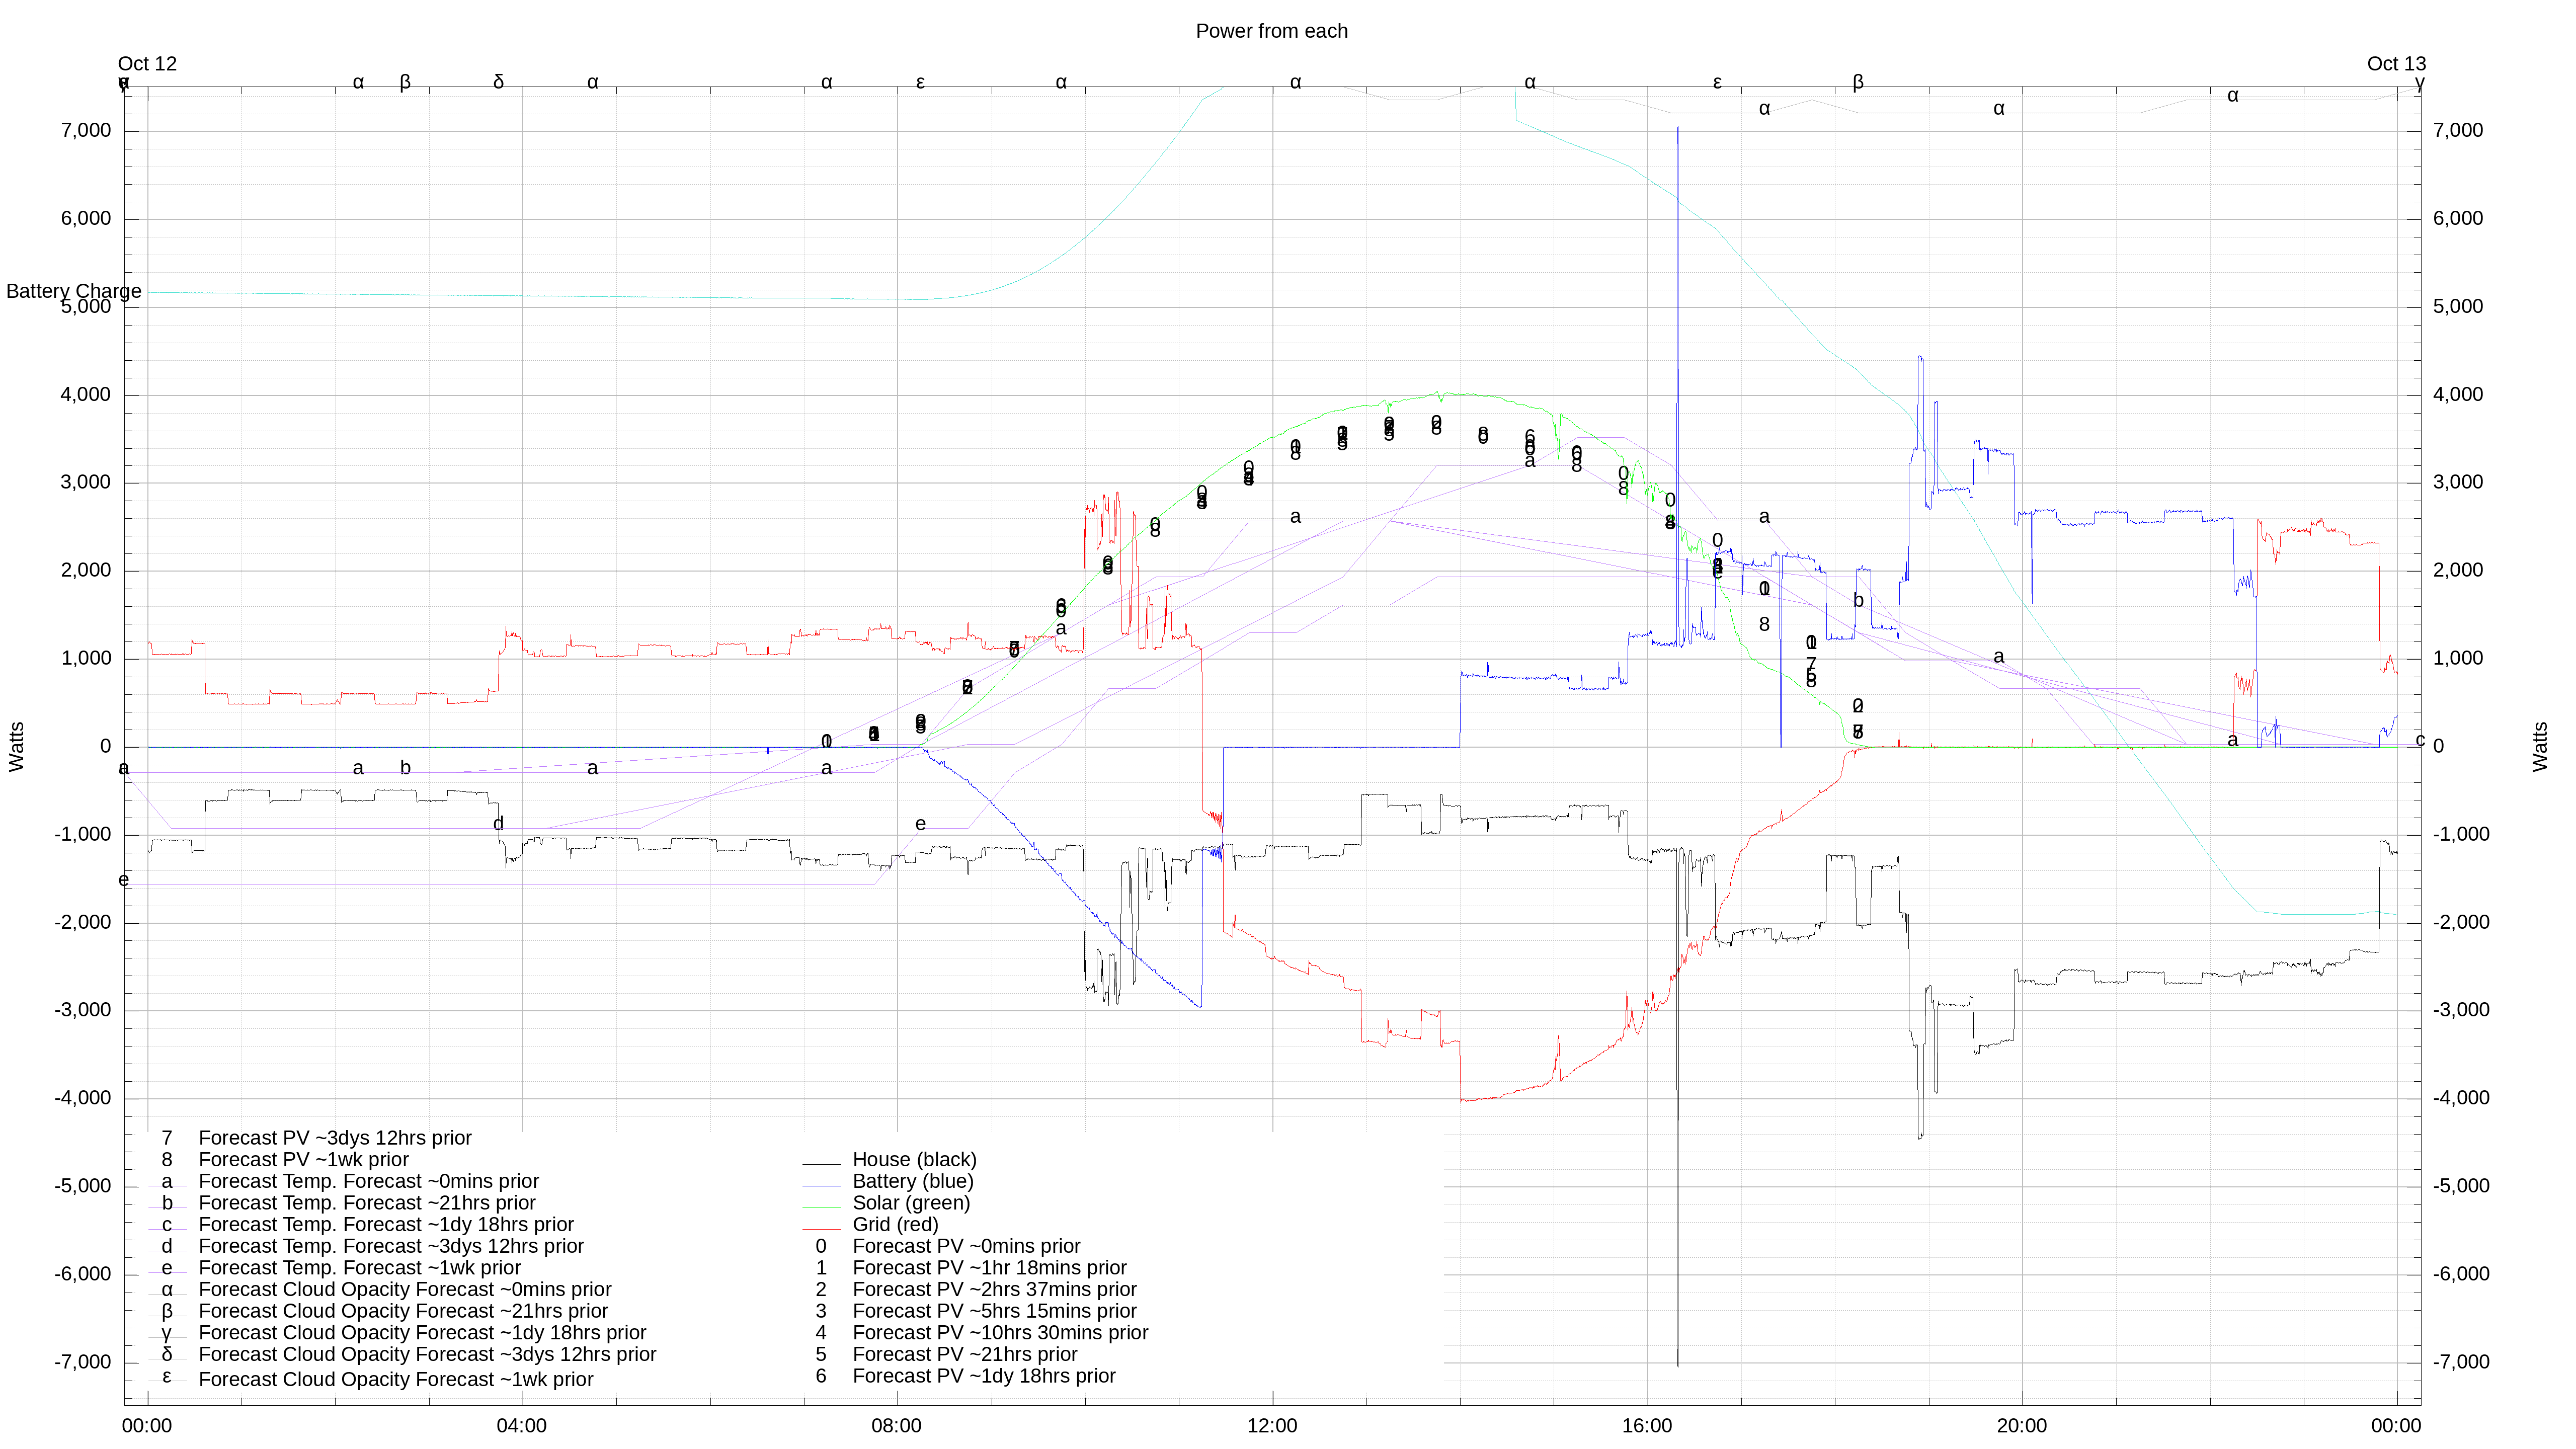This screenshot has height=1449, width=2576.
Task: Click the '04:00' time axis label
Action: pyautogui.click(x=522, y=1426)
